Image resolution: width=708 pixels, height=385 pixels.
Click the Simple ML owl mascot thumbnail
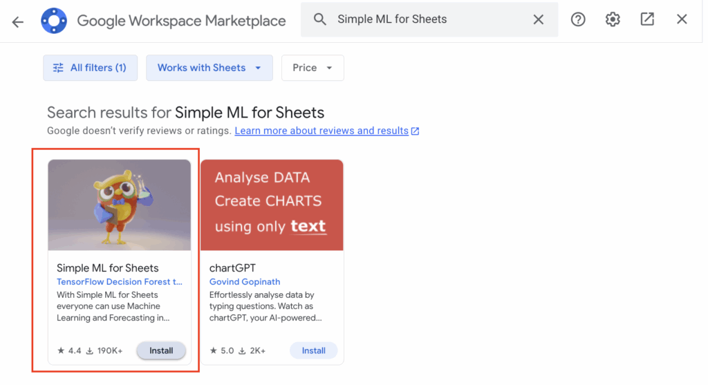click(x=120, y=205)
